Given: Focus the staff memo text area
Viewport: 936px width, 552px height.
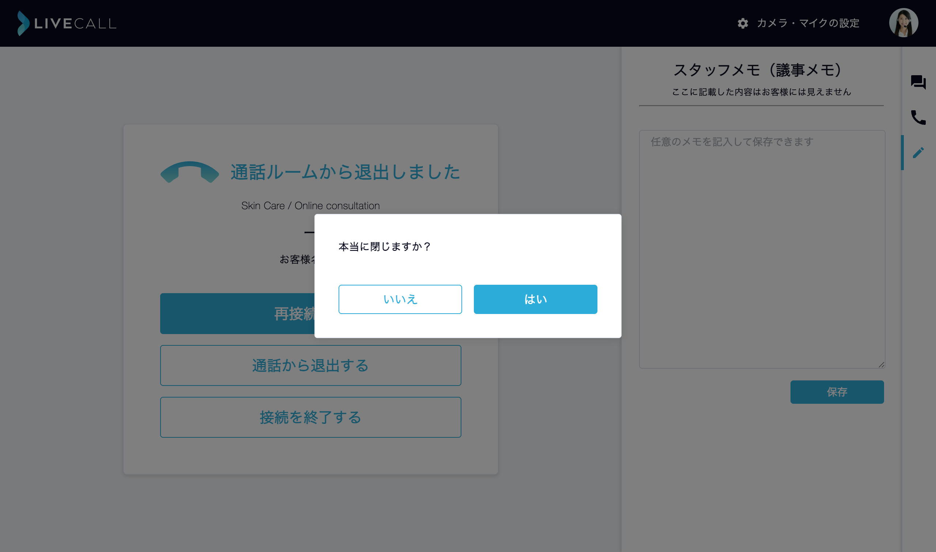Looking at the screenshot, I should (x=762, y=249).
